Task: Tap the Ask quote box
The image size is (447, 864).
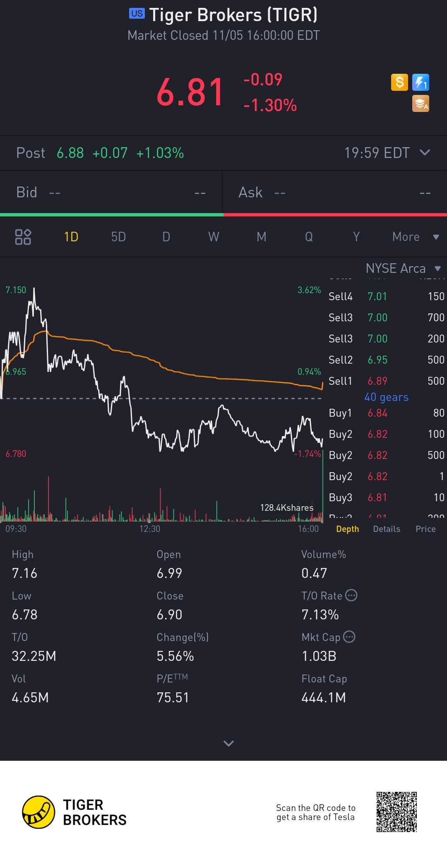Action: 335,192
